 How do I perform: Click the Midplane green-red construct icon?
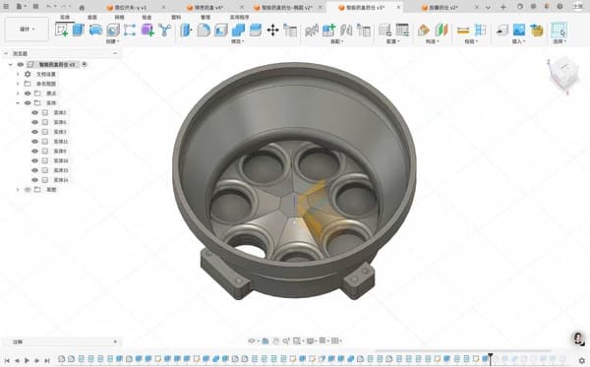tap(441, 30)
